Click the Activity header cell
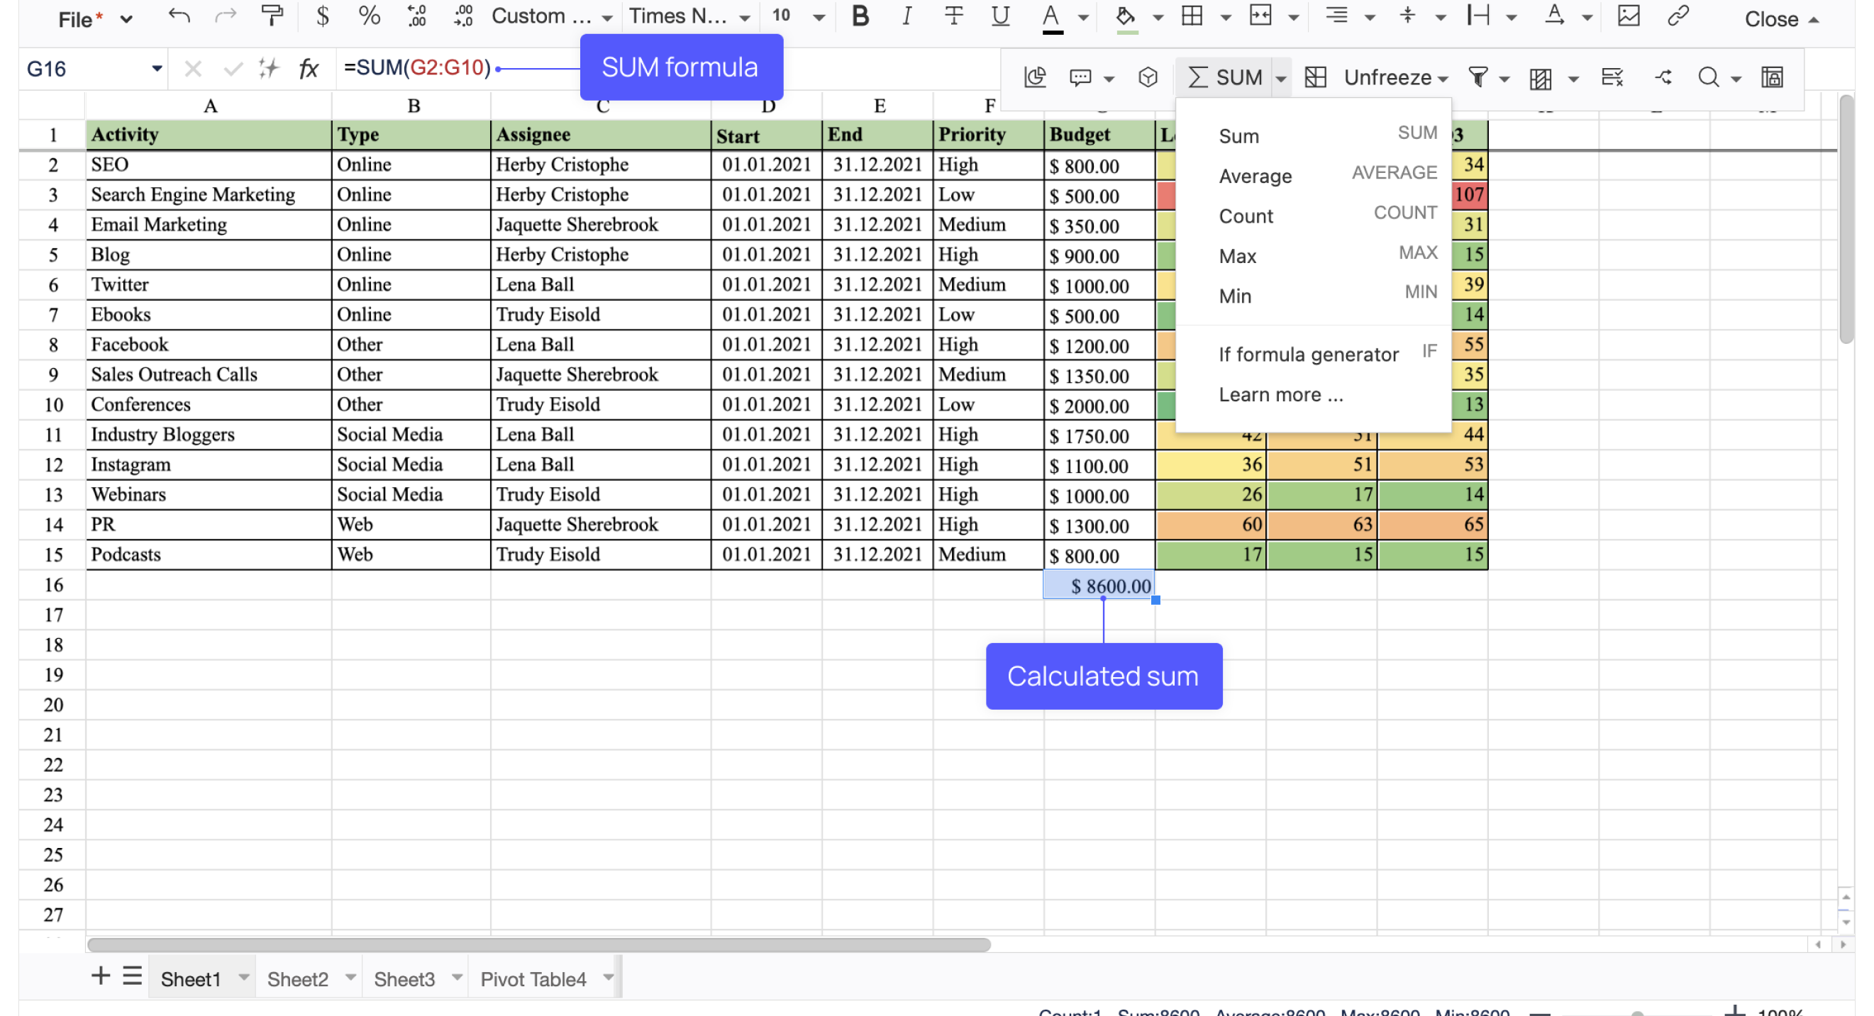The height and width of the screenshot is (1016, 1874). pyautogui.click(x=209, y=135)
